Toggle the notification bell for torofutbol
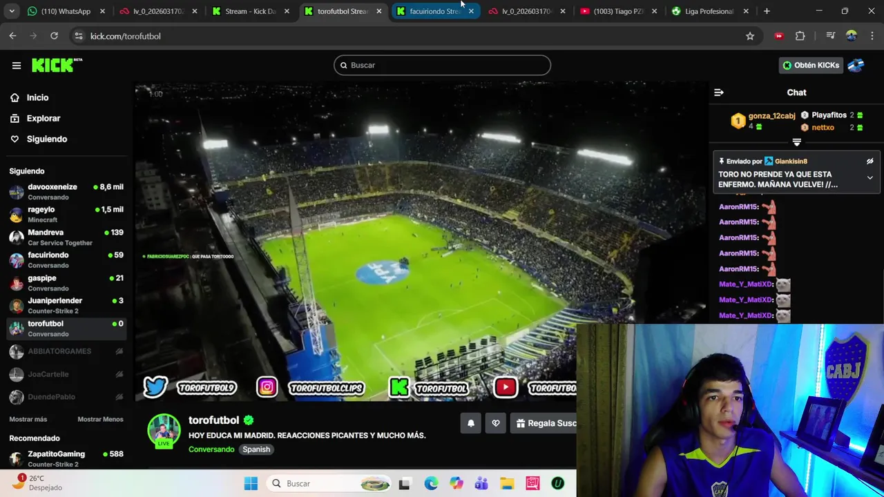Image resolution: width=884 pixels, height=497 pixels. click(471, 423)
